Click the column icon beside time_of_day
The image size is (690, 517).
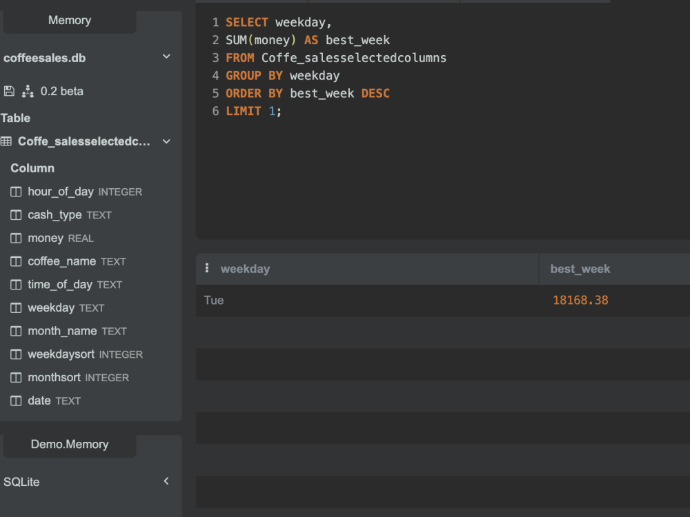click(16, 285)
